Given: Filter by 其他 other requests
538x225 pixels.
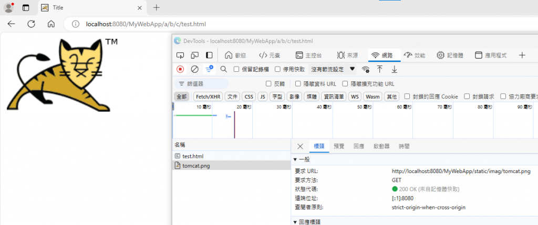Looking at the screenshot, I should point(391,97).
